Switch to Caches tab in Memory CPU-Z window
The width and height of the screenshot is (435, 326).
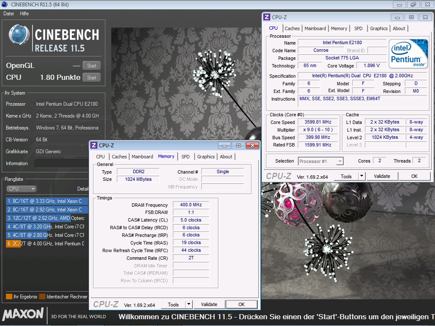tap(119, 157)
